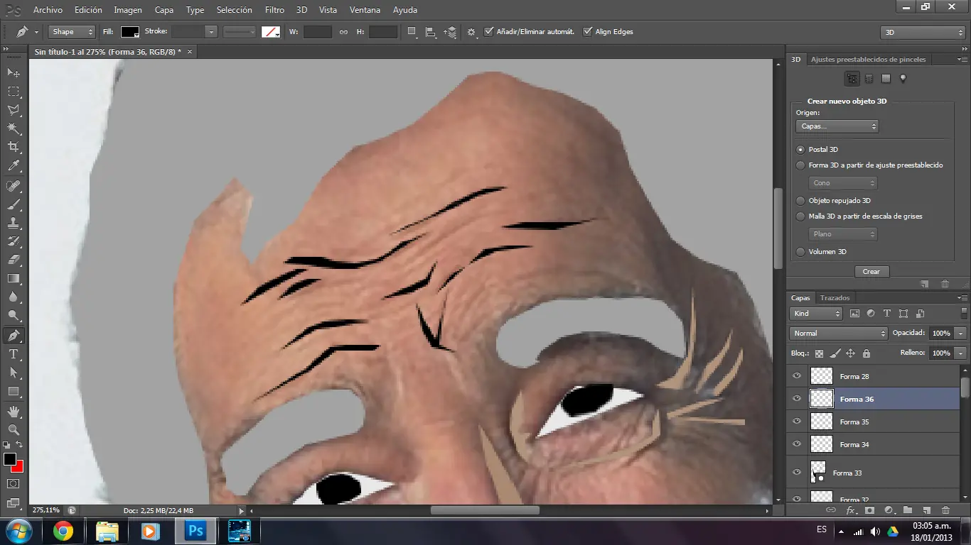
Task: Create new adjustment layer
Action: coord(889,510)
